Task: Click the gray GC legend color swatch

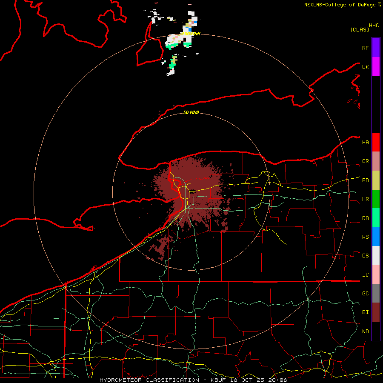Action: point(376,293)
